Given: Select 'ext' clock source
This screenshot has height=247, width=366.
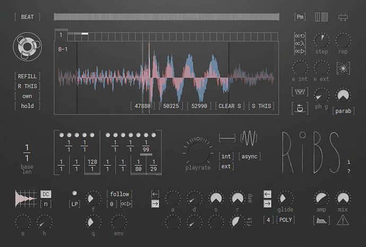Looking at the screenshot, I should (x=226, y=166).
